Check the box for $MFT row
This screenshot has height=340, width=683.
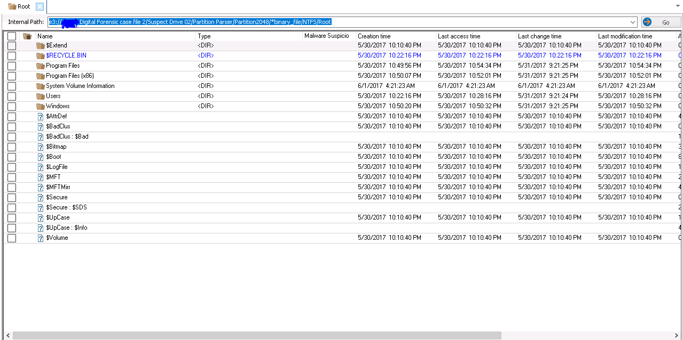tap(12, 177)
